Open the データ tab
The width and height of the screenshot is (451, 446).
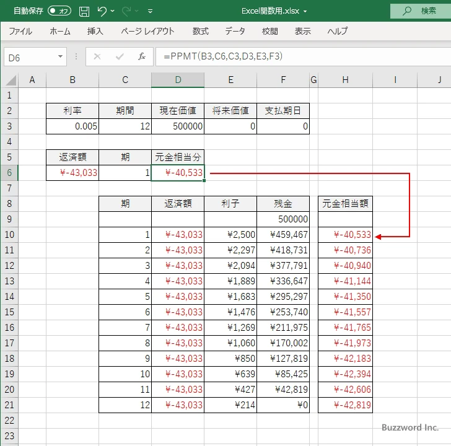[235, 31]
